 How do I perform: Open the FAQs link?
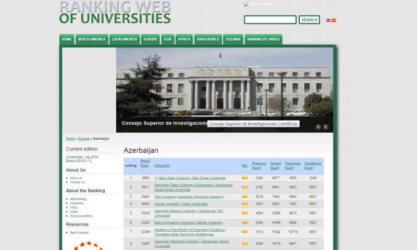point(73,207)
